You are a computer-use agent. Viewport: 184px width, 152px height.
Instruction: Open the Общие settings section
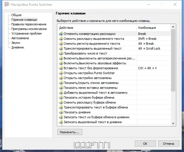pyautogui.click(x=16, y=15)
